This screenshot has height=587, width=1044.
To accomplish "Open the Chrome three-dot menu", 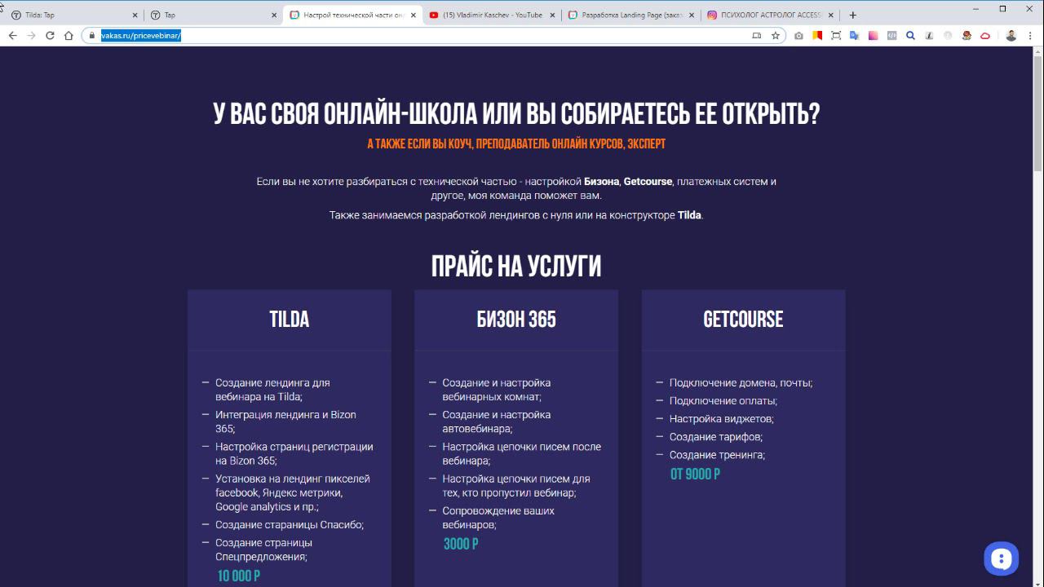I will (1031, 36).
